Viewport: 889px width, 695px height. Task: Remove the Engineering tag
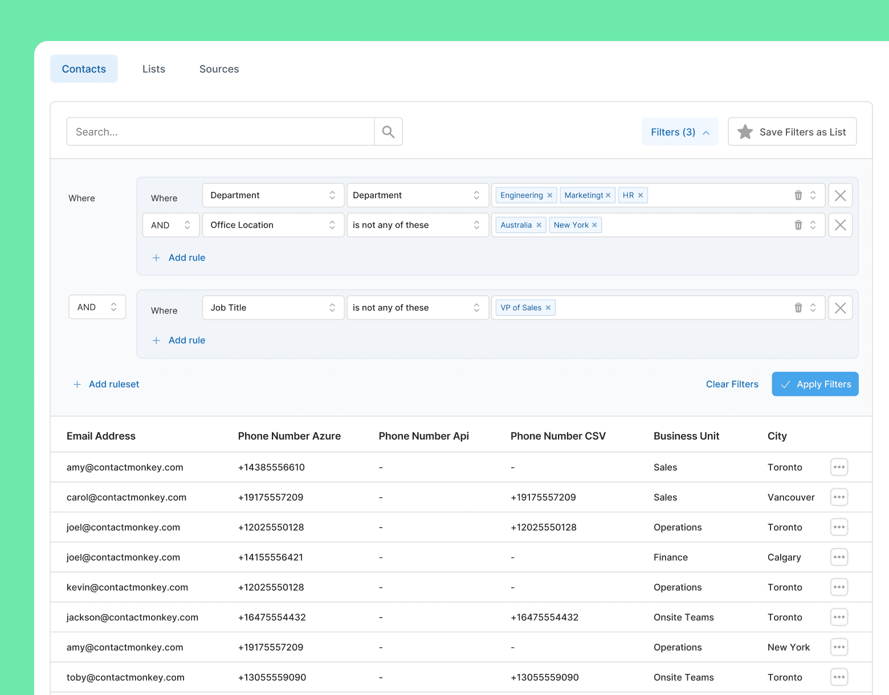(549, 195)
